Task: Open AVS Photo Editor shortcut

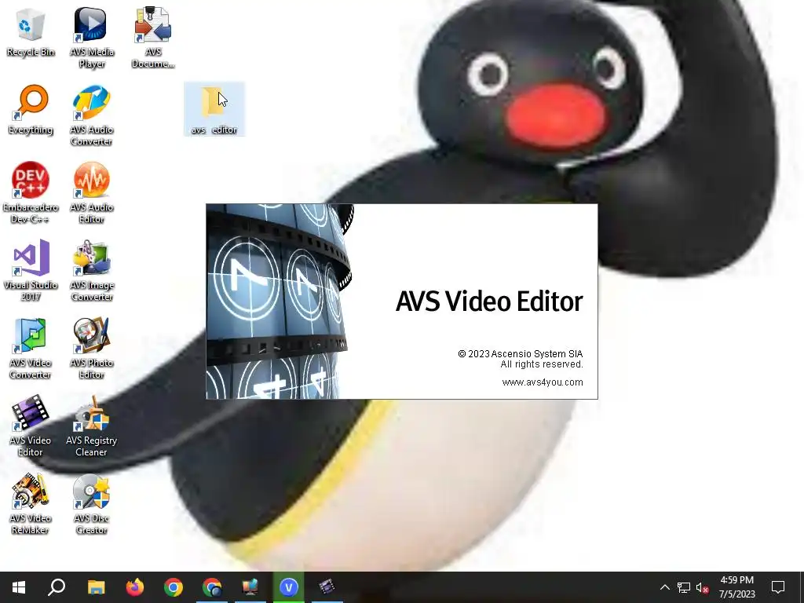Action: (x=91, y=348)
